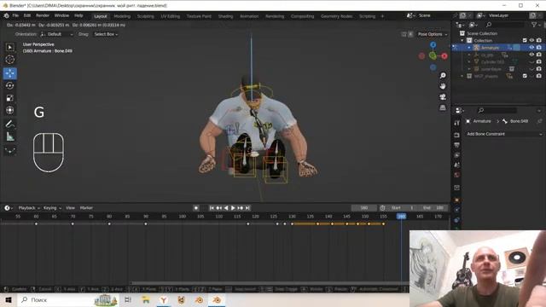Hide the Armature in viewport via eye icon
This screenshot has height=307, width=546.
coord(531,48)
